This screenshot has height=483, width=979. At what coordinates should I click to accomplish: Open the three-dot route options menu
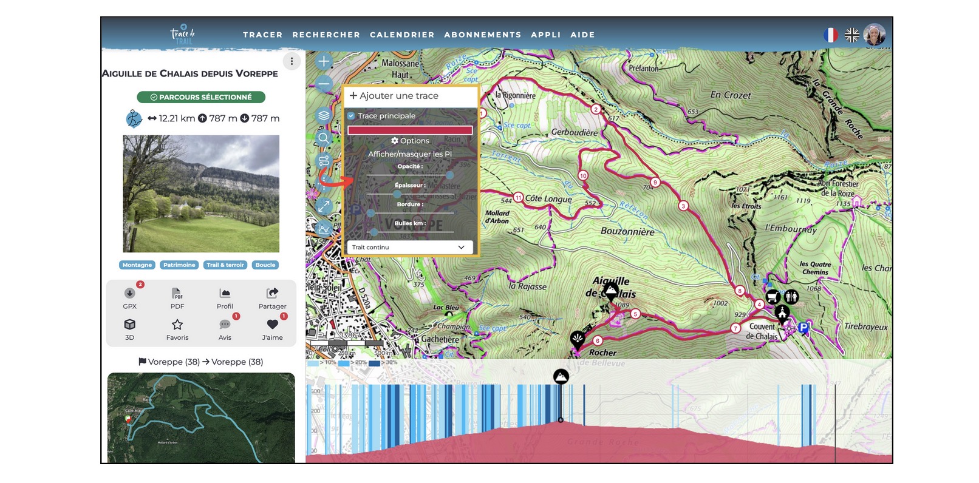coord(292,61)
